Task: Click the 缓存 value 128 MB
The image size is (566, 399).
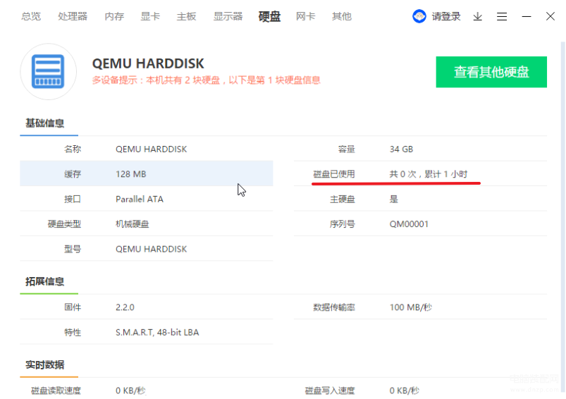Action: [x=130, y=174]
